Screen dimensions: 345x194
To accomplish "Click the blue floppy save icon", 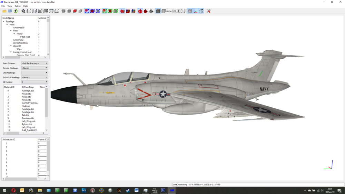I will coord(10,11).
